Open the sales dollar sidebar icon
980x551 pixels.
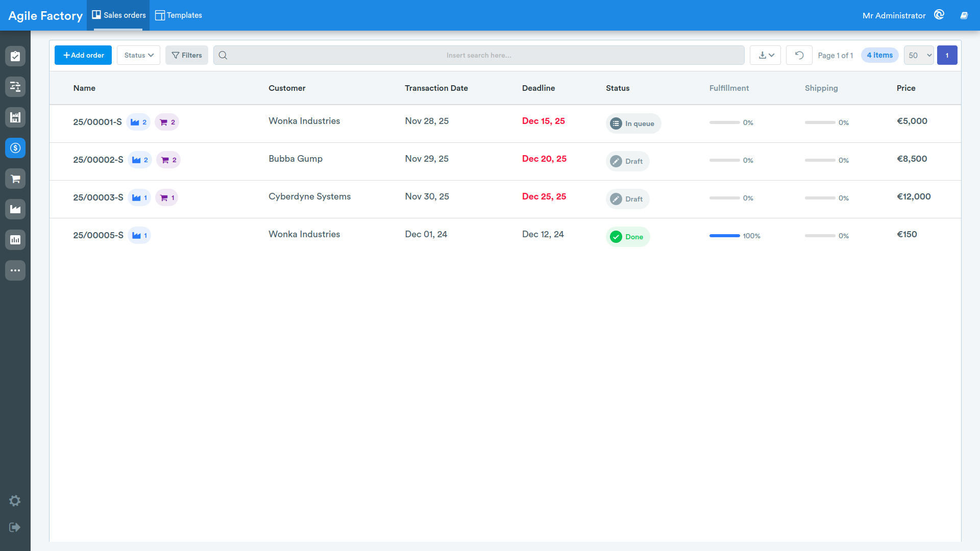(x=15, y=148)
